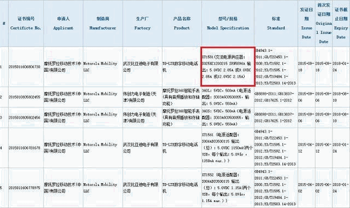Select the Issue Date column header

(307, 24)
